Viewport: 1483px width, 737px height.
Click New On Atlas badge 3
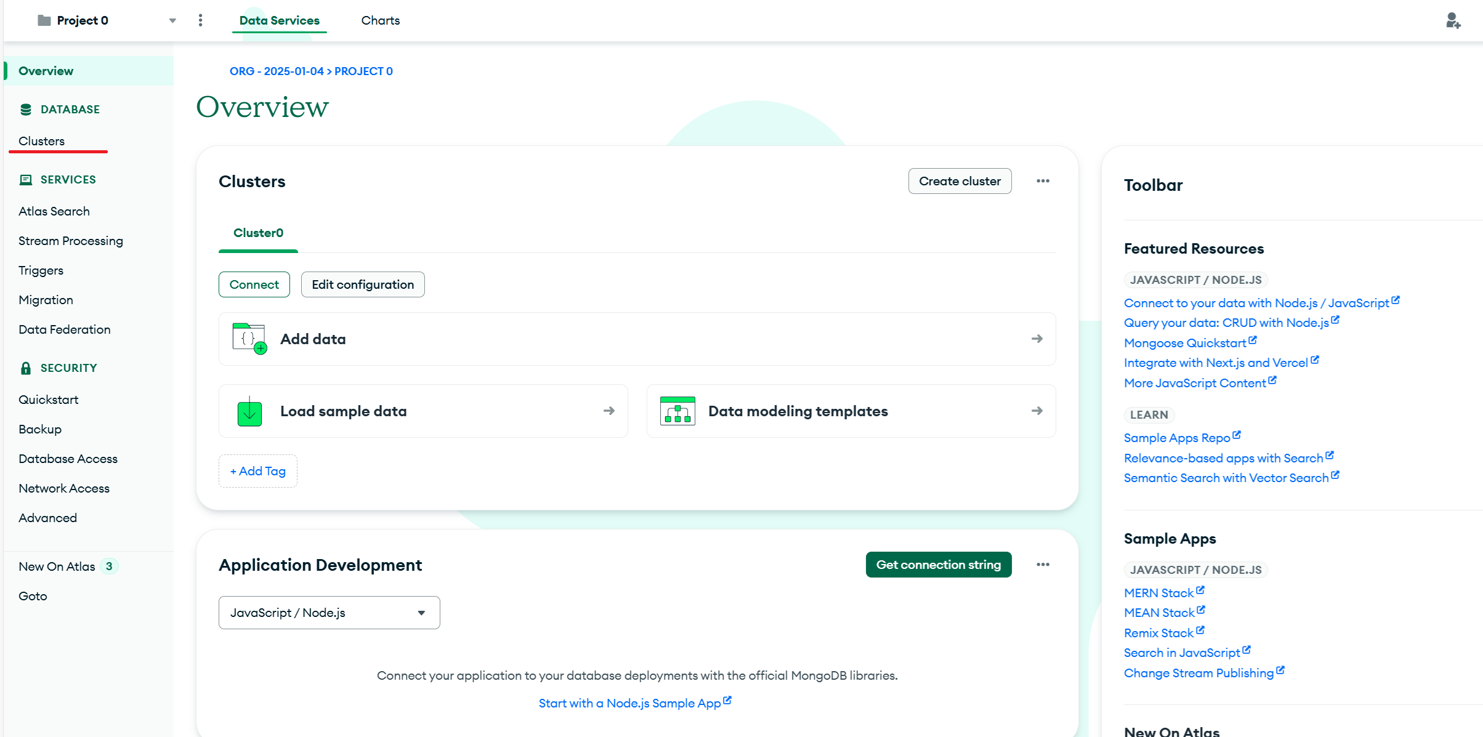coord(109,566)
